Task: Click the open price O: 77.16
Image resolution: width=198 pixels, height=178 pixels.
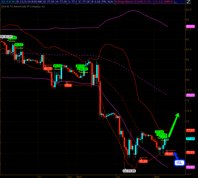Action: pos(49,2)
